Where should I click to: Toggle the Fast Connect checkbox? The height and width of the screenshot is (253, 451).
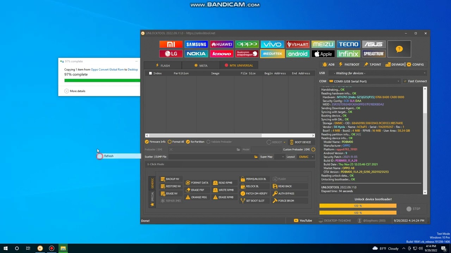[405, 81]
